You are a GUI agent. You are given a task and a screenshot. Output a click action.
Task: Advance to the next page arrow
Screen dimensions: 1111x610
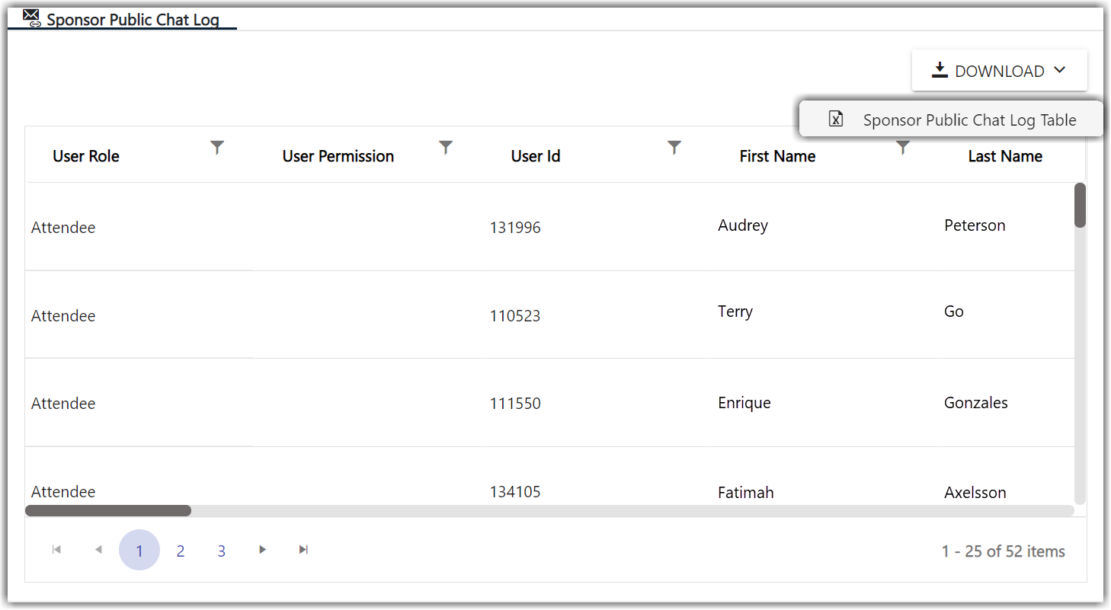pos(262,550)
